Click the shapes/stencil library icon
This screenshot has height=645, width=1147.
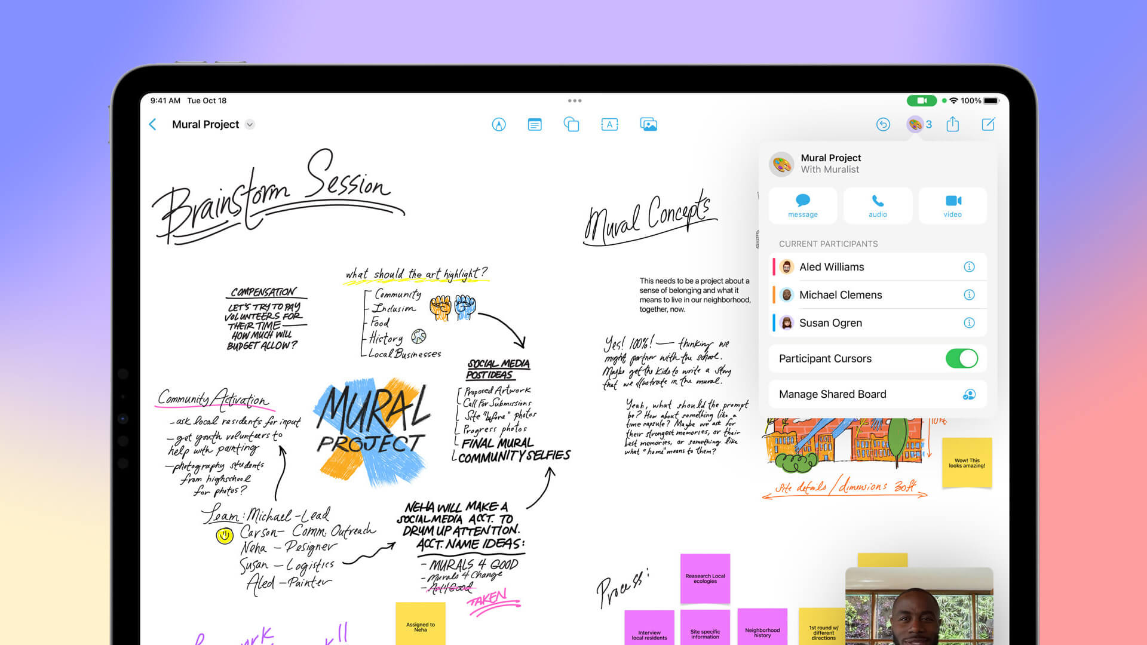point(573,124)
